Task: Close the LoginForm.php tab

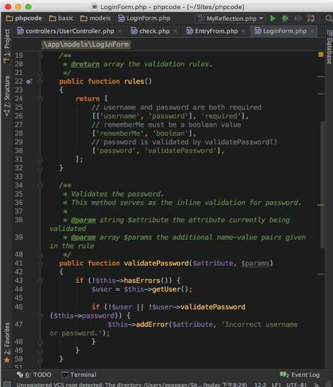Action: click(x=312, y=31)
